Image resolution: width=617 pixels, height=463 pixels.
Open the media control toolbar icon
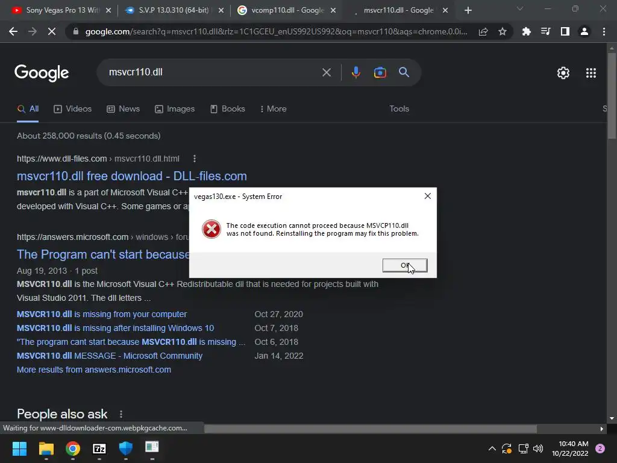coord(545,31)
